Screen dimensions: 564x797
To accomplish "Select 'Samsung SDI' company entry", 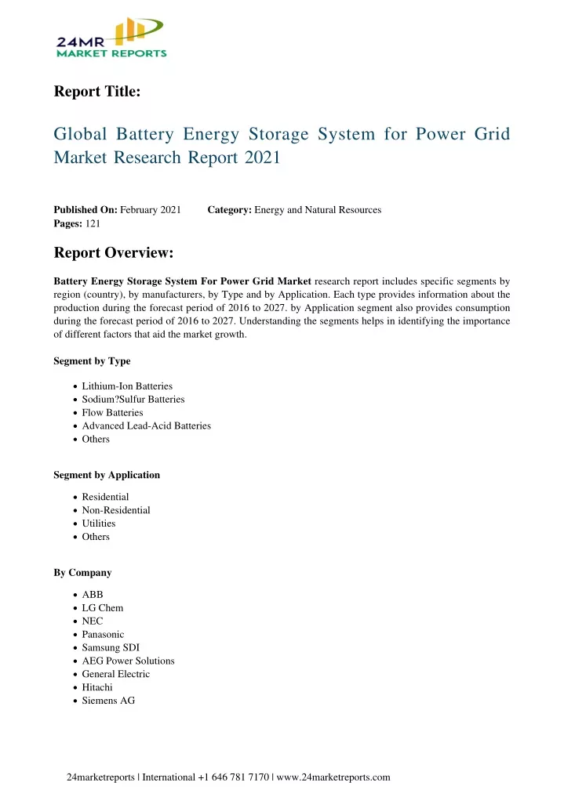I will tap(111, 647).
